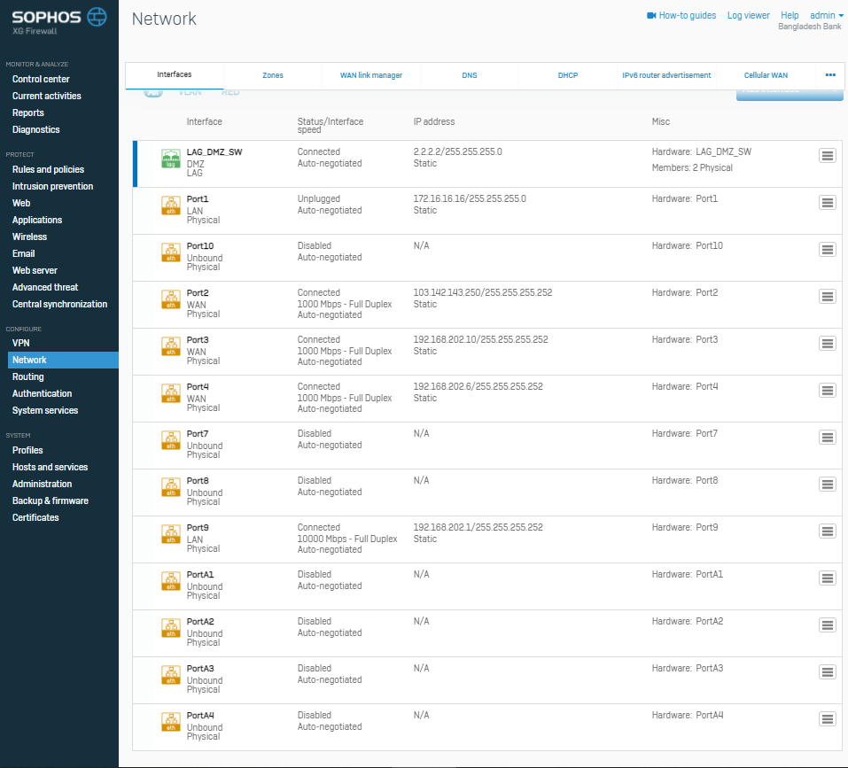The image size is (848, 768).
Task: Go to Control center
Action: (x=41, y=79)
